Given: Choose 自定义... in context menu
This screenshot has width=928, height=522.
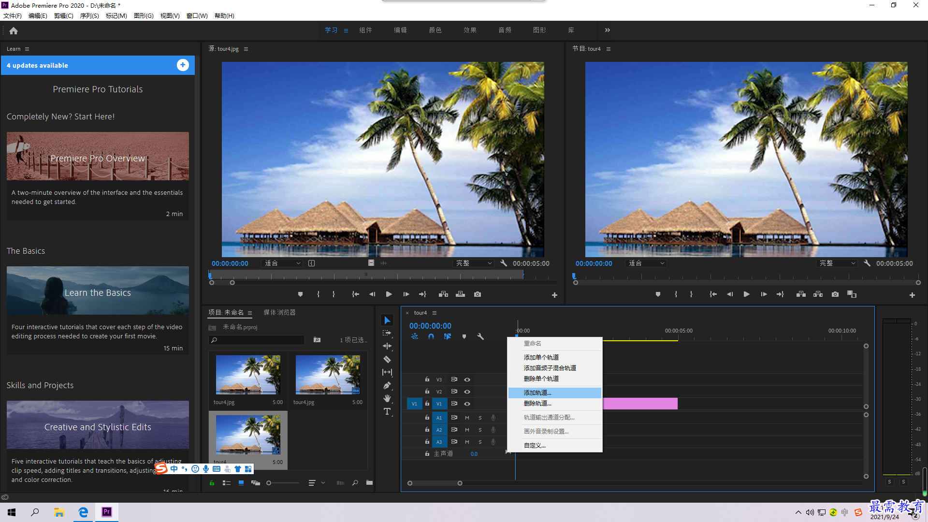Looking at the screenshot, I should coord(555,446).
